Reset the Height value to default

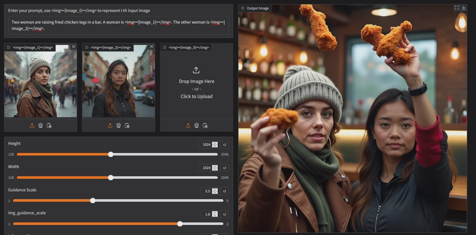point(225,145)
